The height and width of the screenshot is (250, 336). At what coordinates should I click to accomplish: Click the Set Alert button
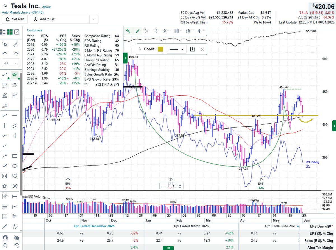15,19
